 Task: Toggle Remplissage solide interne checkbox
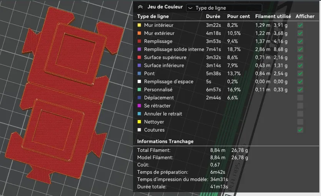[300, 49]
